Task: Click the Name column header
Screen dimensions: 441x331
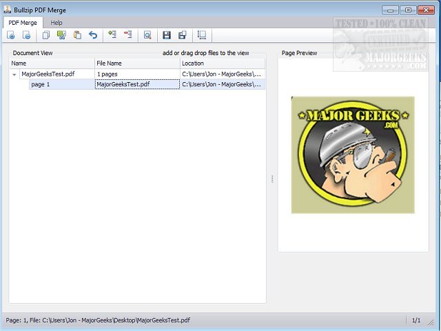Action: pos(52,63)
